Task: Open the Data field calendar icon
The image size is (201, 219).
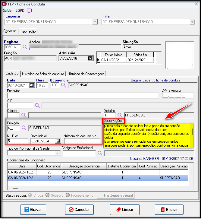Action: pyautogui.click(x=32, y=85)
